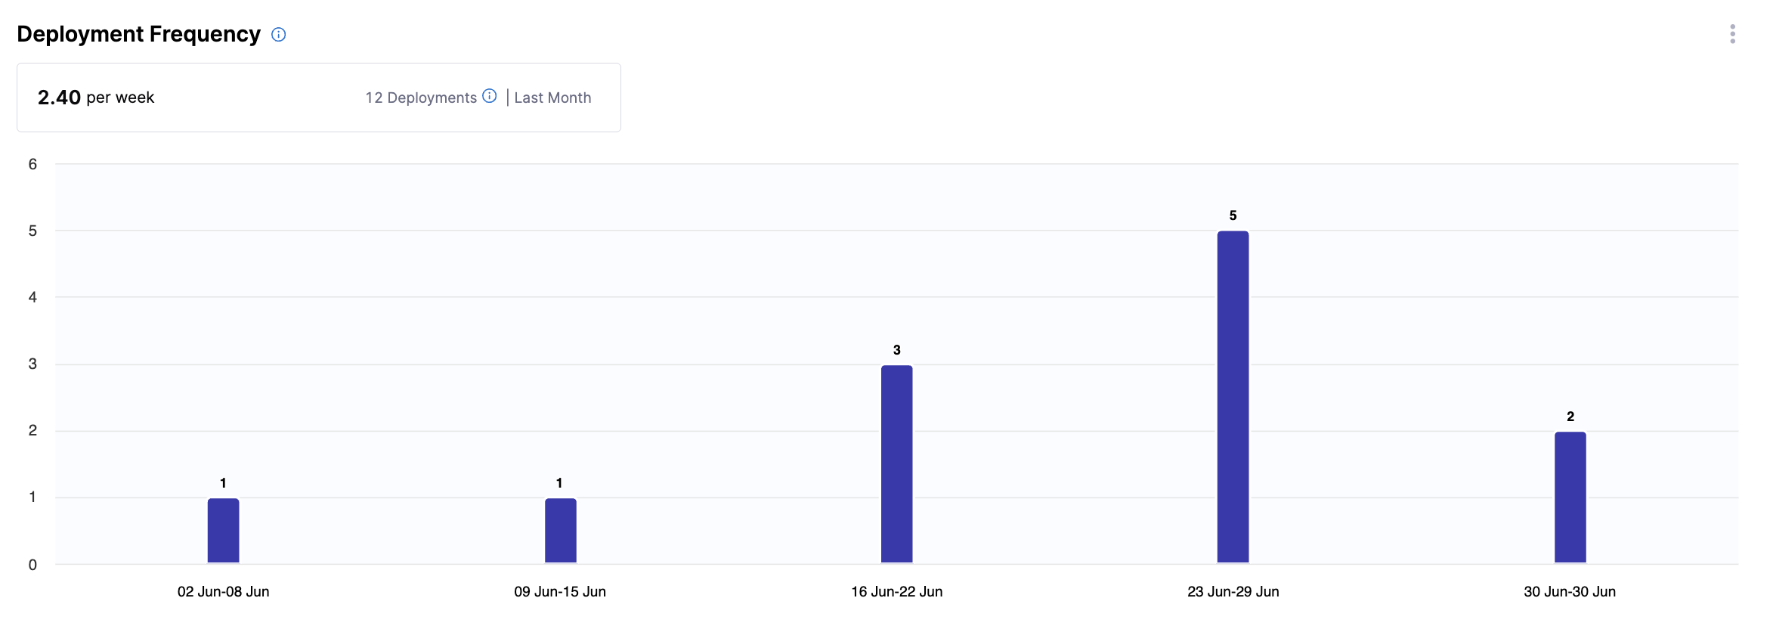The width and height of the screenshot is (1770, 629).
Task: Click the 12 Deployments label
Action: pos(421,98)
